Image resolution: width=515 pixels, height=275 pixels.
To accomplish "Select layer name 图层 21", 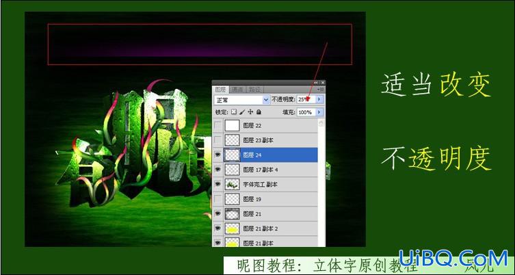I will [x=252, y=214].
